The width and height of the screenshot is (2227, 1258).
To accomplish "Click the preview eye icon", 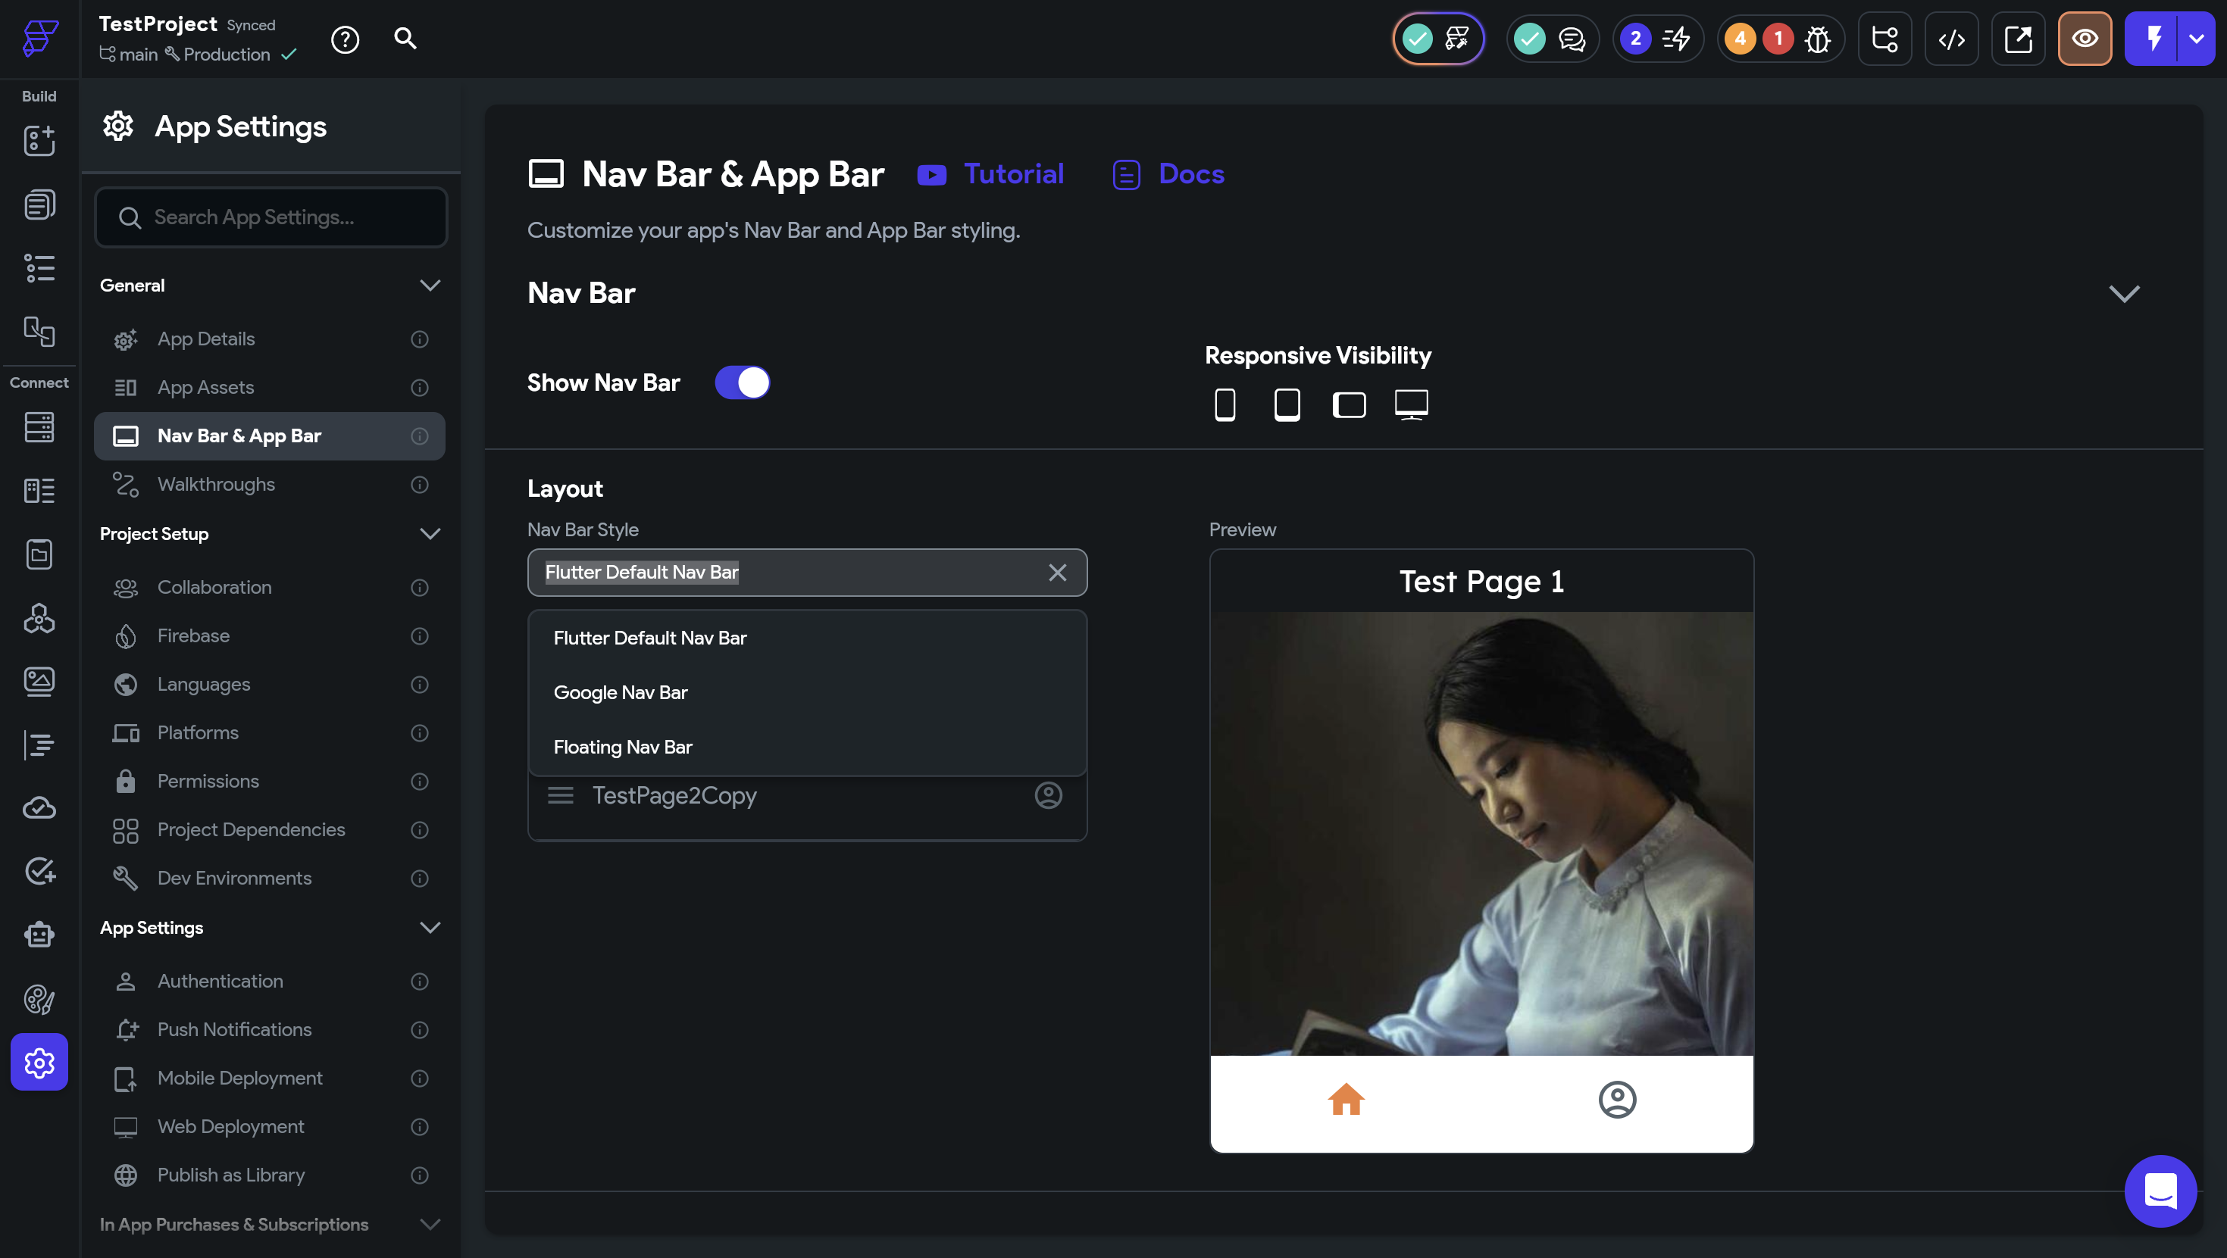I will [x=2085, y=39].
